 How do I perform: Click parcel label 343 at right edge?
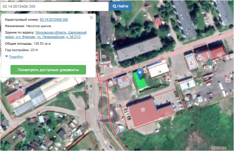coord(228,81)
